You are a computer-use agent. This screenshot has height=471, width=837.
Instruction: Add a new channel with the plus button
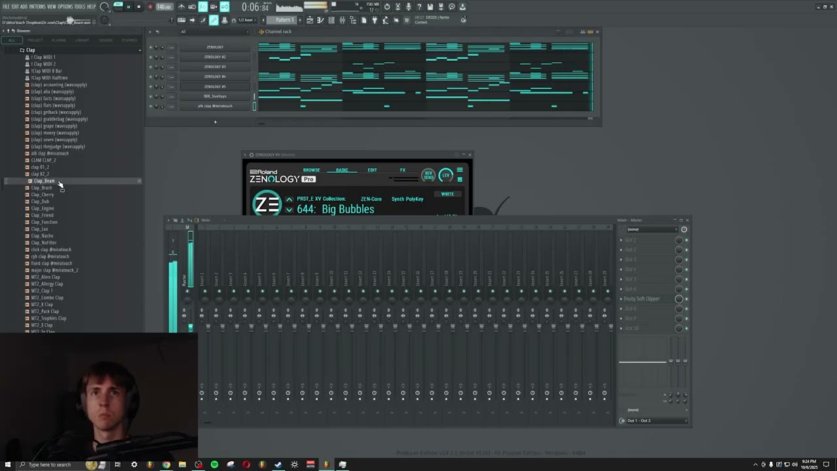coord(215,122)
